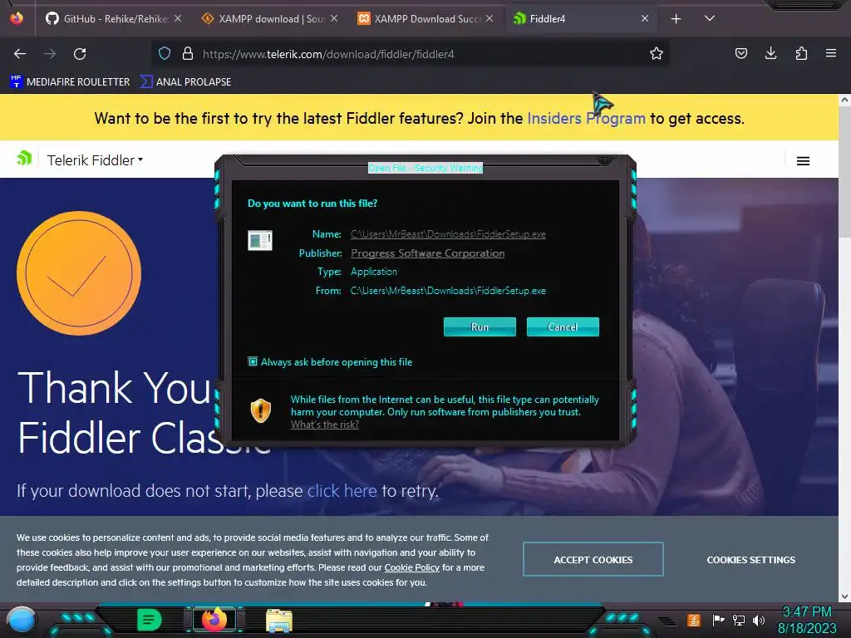Screen dimensions: 851x638
Task: Open the What's the risk link
Action: click(325, 425)
